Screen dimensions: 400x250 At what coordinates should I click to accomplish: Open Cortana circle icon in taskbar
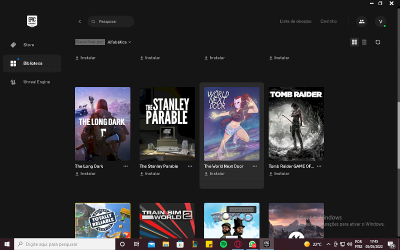point(122,244)
